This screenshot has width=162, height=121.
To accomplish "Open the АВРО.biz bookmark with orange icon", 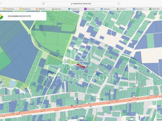I will pyautogui.click(x=42, y=9).
